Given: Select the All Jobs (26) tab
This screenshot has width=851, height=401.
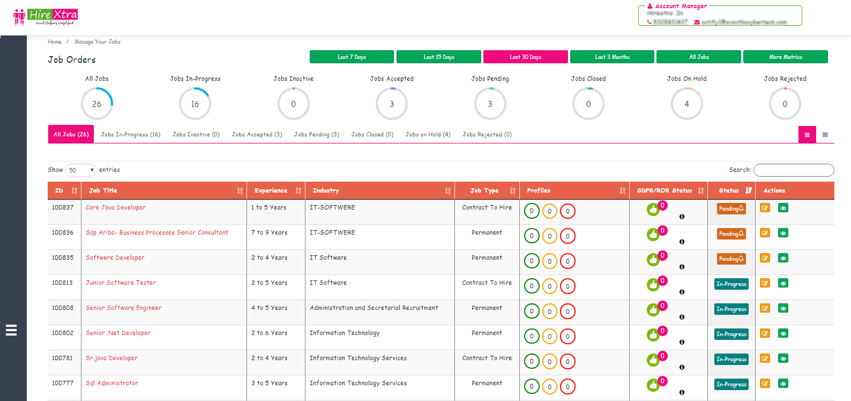Looking at the screenshot, I should coord(71,135).
